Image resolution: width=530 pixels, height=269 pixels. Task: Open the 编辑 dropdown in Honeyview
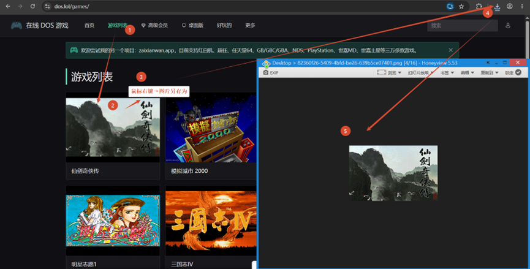(467, 72)
